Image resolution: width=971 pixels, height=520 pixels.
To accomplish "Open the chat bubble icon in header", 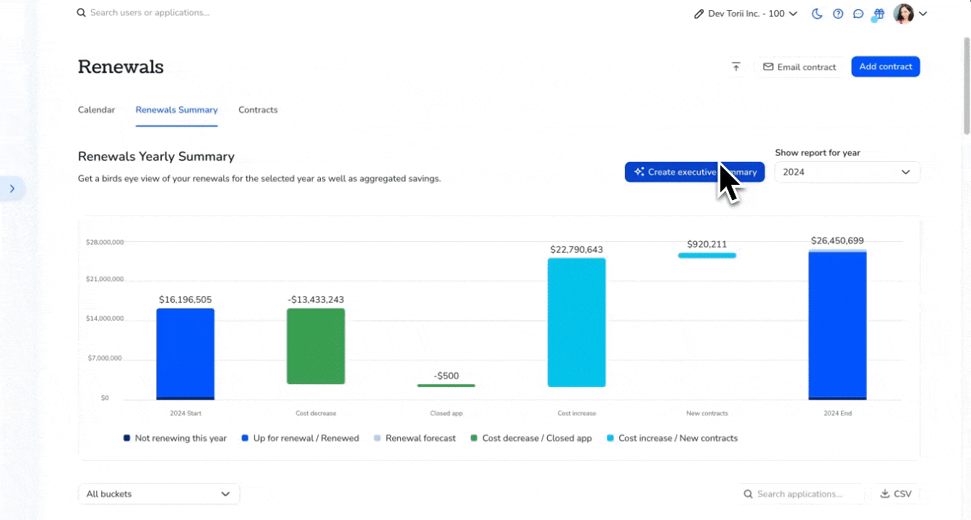I will tap(858, 14).
